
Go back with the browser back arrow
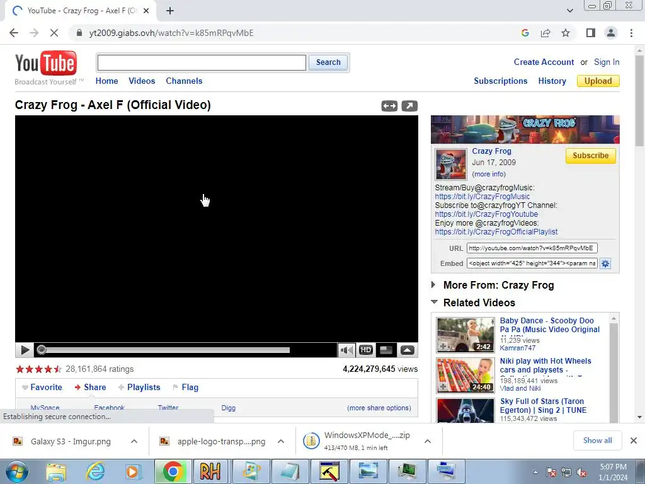tap(14, 33)
